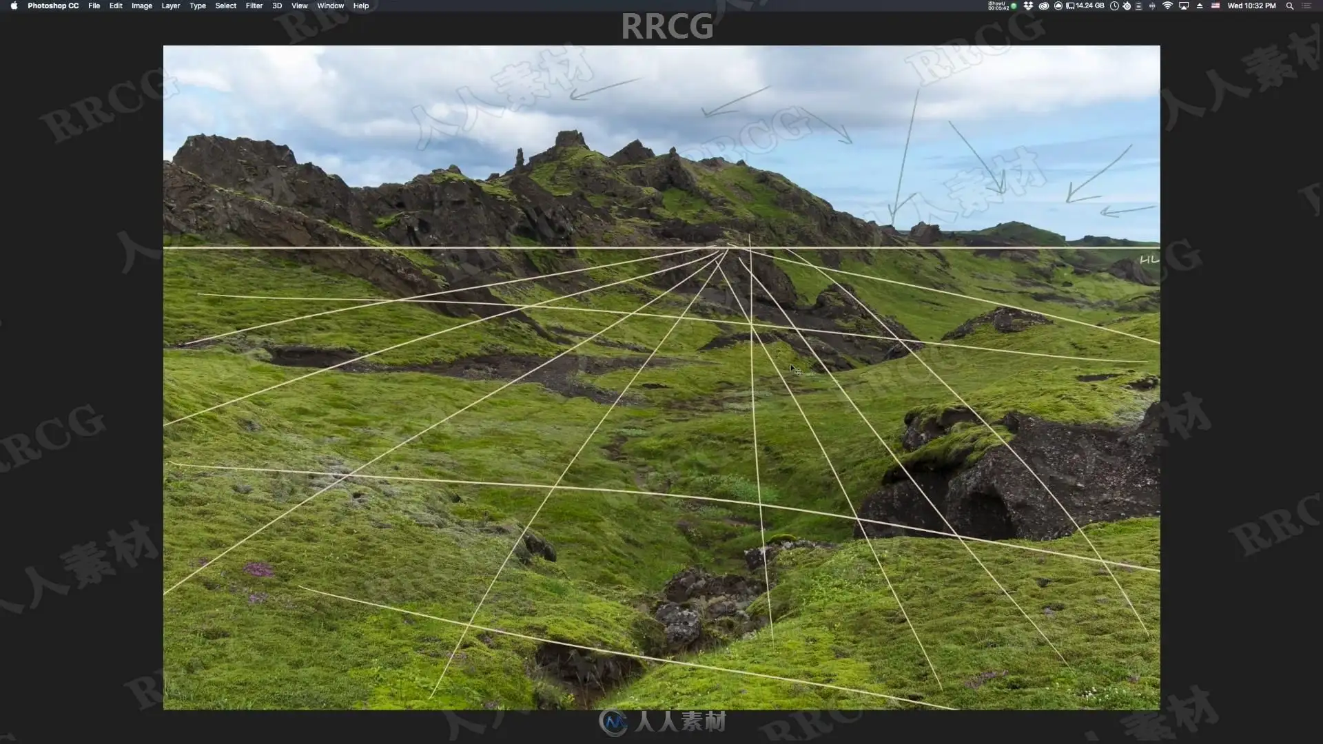Click the eject icon in the menu bar
The height and width of the screenshot is (744, 1323).
1200,6
